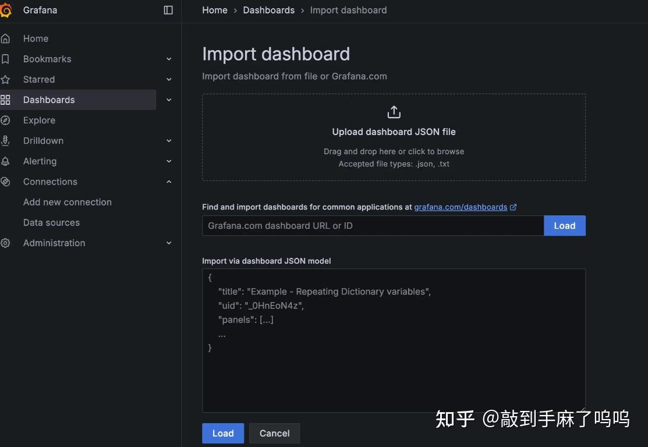Screen dimensions: 648x447
Task: Focus the dashboard JSON model text area
Action: pyautogui.click(x=394, y=340)
